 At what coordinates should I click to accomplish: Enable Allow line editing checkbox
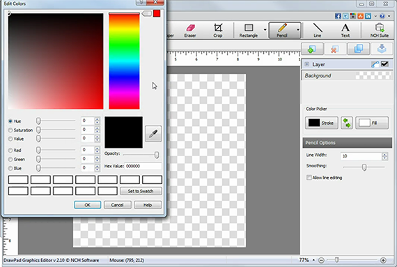pyautogui.click(x=309, y=178)
